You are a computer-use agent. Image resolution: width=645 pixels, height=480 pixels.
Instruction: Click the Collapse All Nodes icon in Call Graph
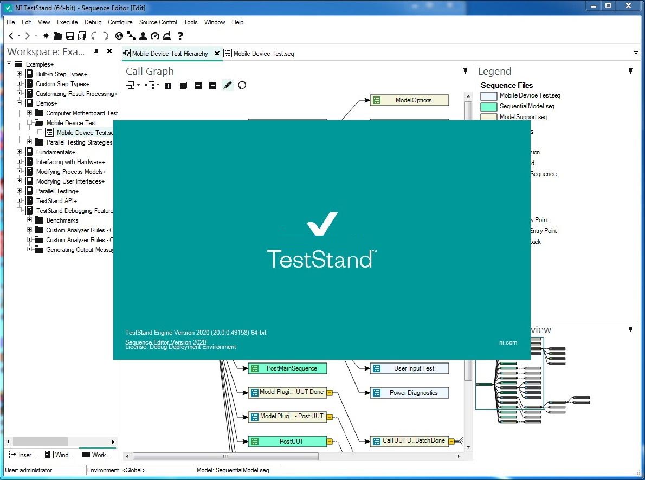coord(184,85)
